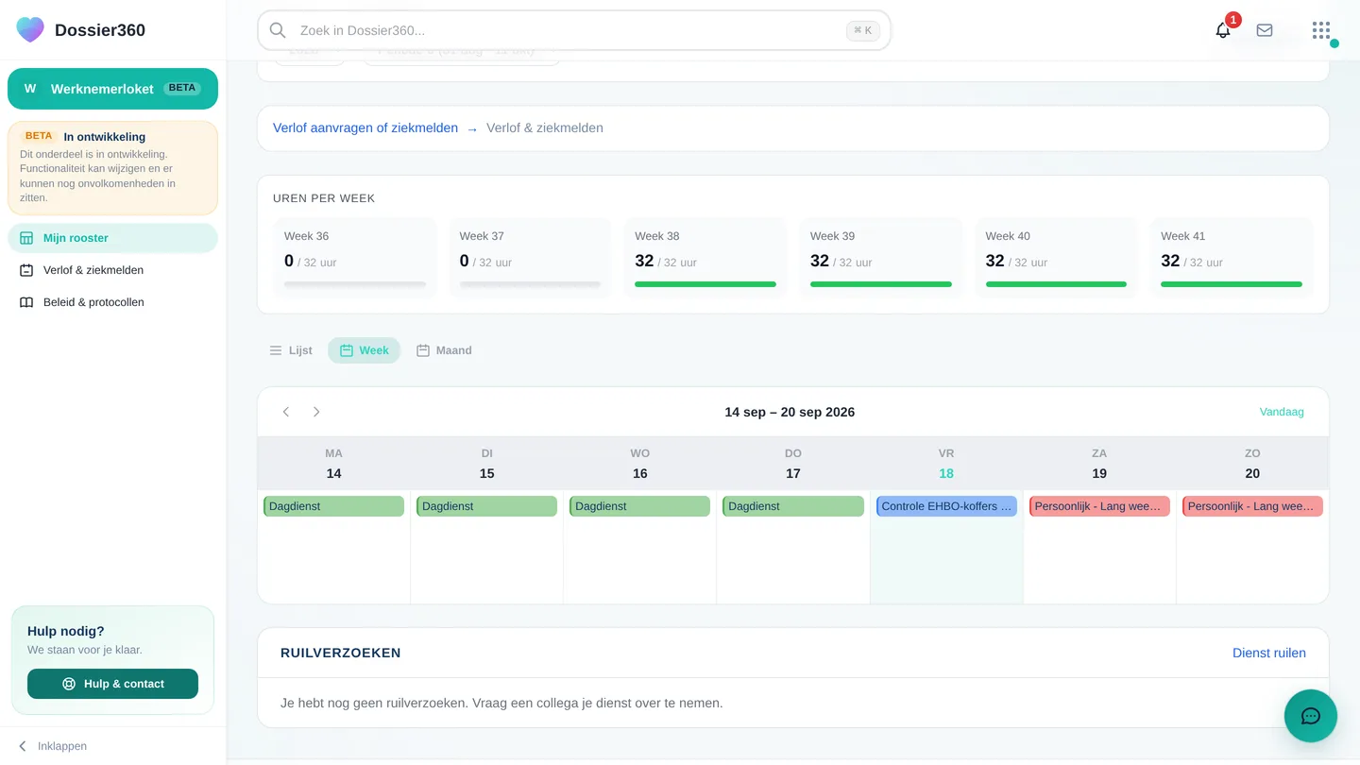1360x765 pixels.
Task: Click Week 38 progress bar
Action: pos(705,284)
